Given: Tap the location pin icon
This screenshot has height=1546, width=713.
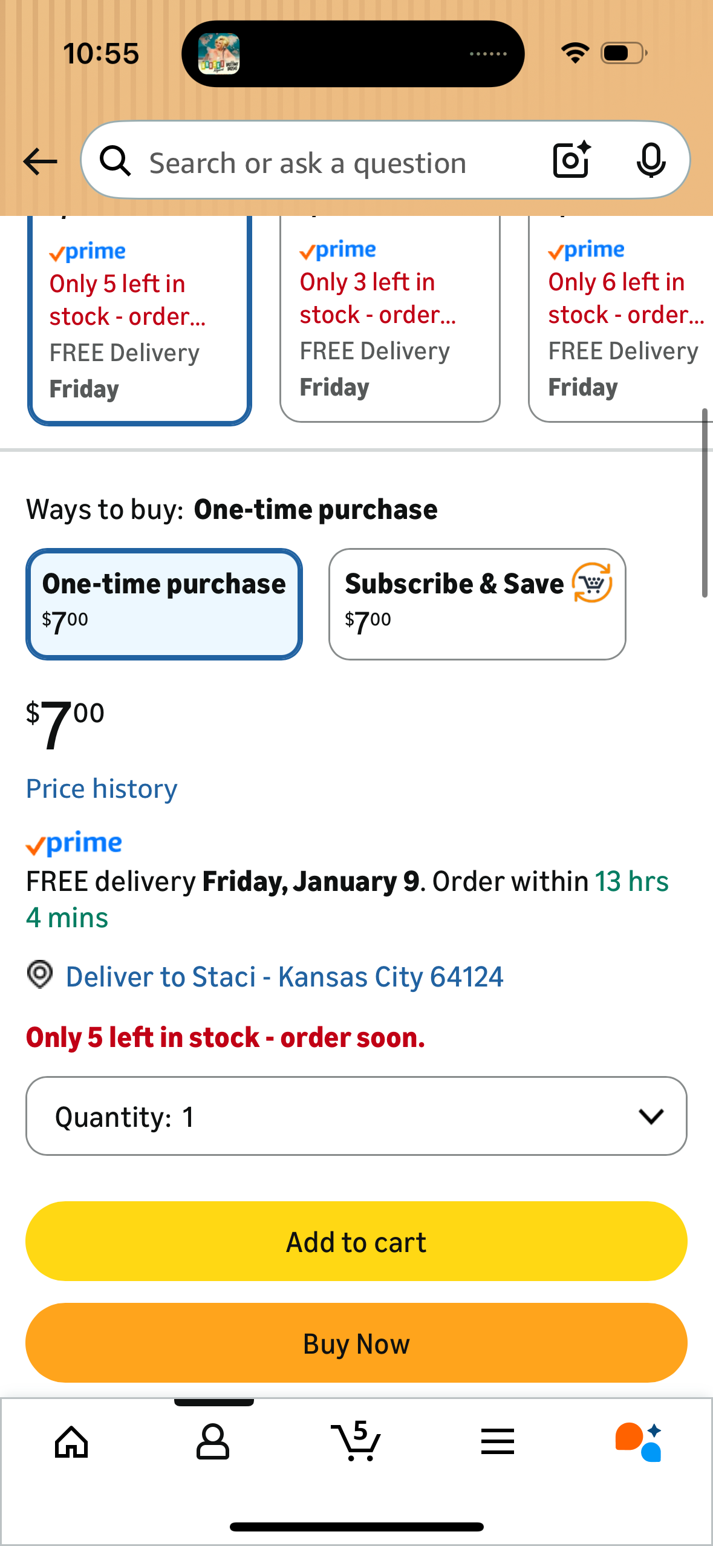Looking at the screenshot, I should (40, 975).
